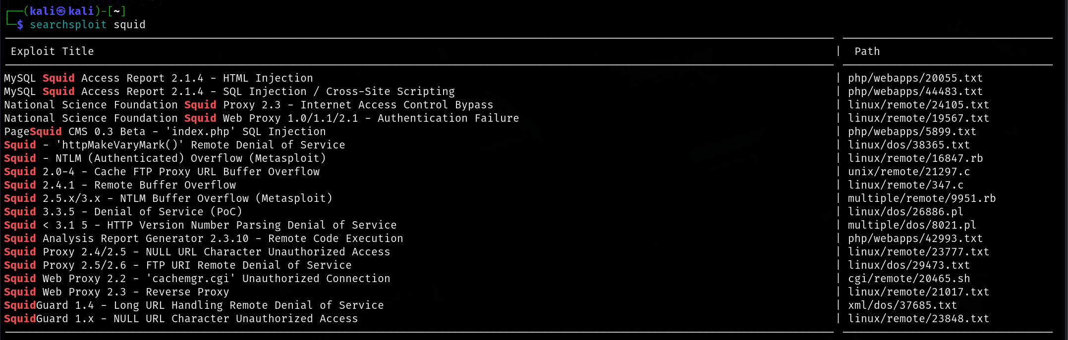This screenshot has height=340, width=1068.
Task: Click the Kali skull symbol in the prompt
Action: 61,11
